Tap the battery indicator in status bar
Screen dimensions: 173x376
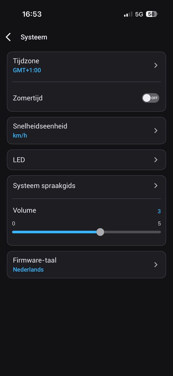152,14
